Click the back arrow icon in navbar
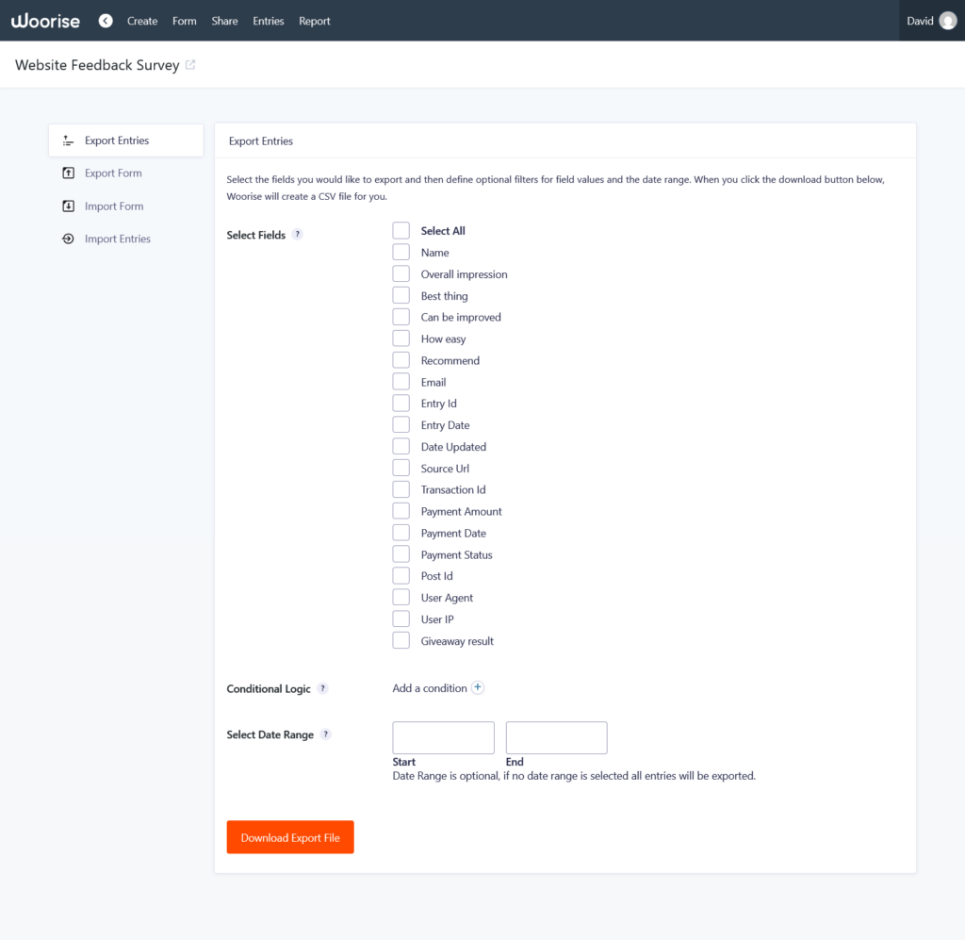Image resolution: width=965 pixels, height=940 pixels. tap(106, 21)
